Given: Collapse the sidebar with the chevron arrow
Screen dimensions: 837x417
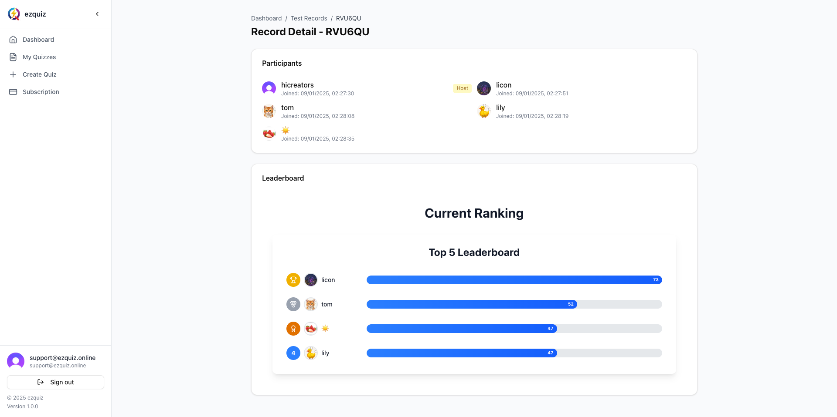Looking at the screenshot, I should (x=97, y=14).
